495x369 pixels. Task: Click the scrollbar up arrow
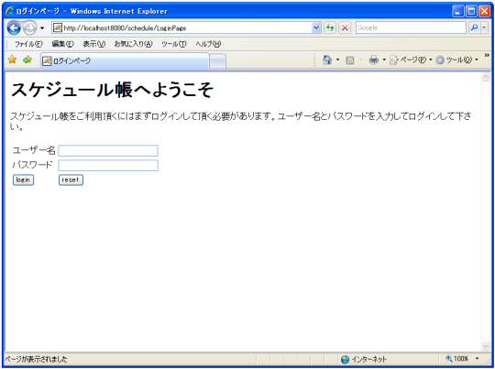click(x=486, y=77)
